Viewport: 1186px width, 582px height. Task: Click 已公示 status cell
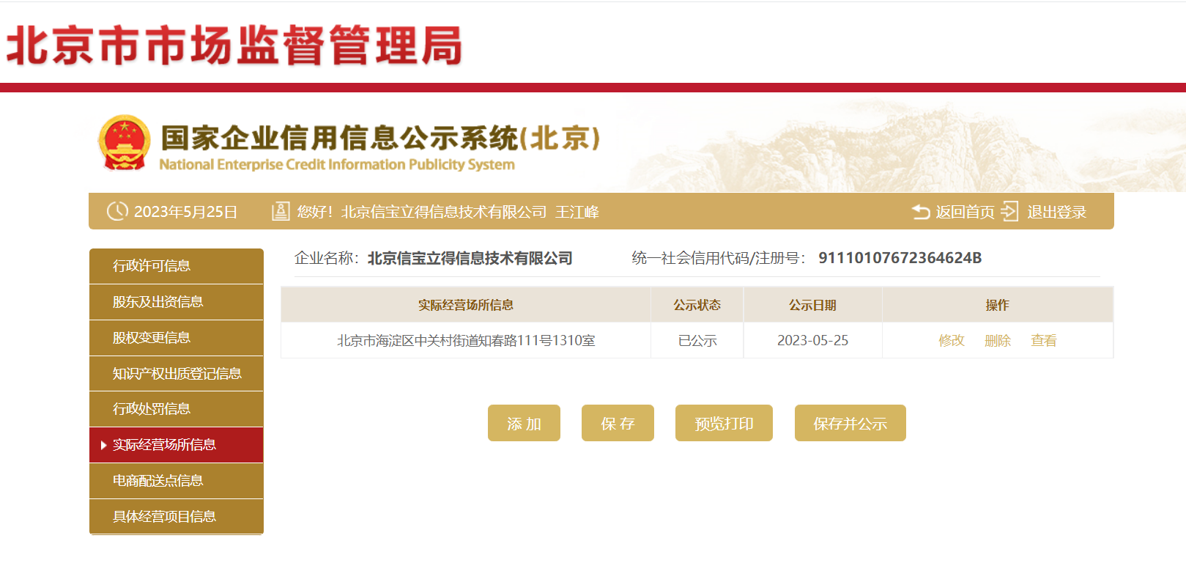(x=697, y=340)
